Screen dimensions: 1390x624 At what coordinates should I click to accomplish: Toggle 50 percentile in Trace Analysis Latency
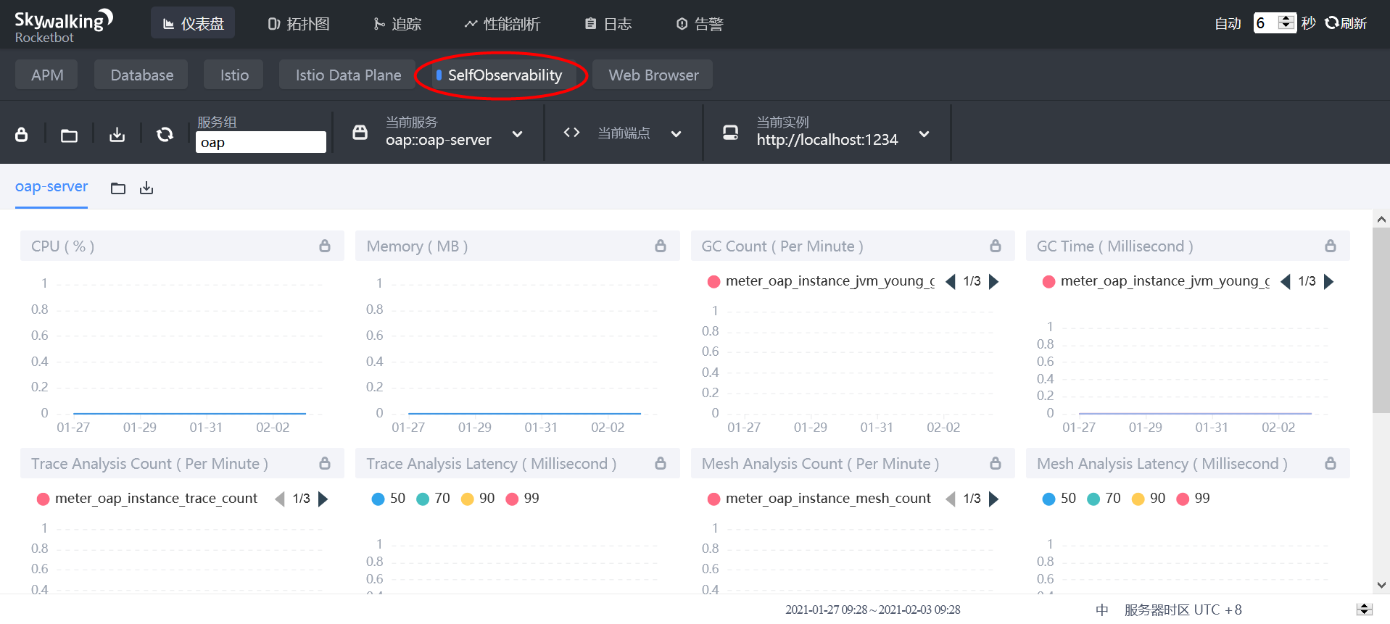tap(389, 499)
